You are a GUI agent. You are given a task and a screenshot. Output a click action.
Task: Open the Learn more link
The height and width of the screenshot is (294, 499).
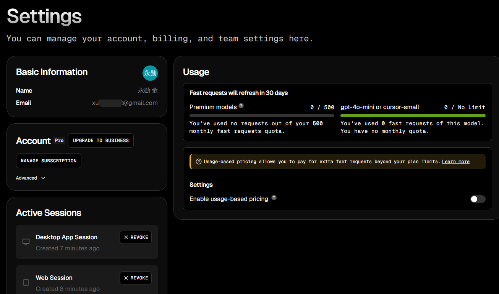tap(456, 162)
